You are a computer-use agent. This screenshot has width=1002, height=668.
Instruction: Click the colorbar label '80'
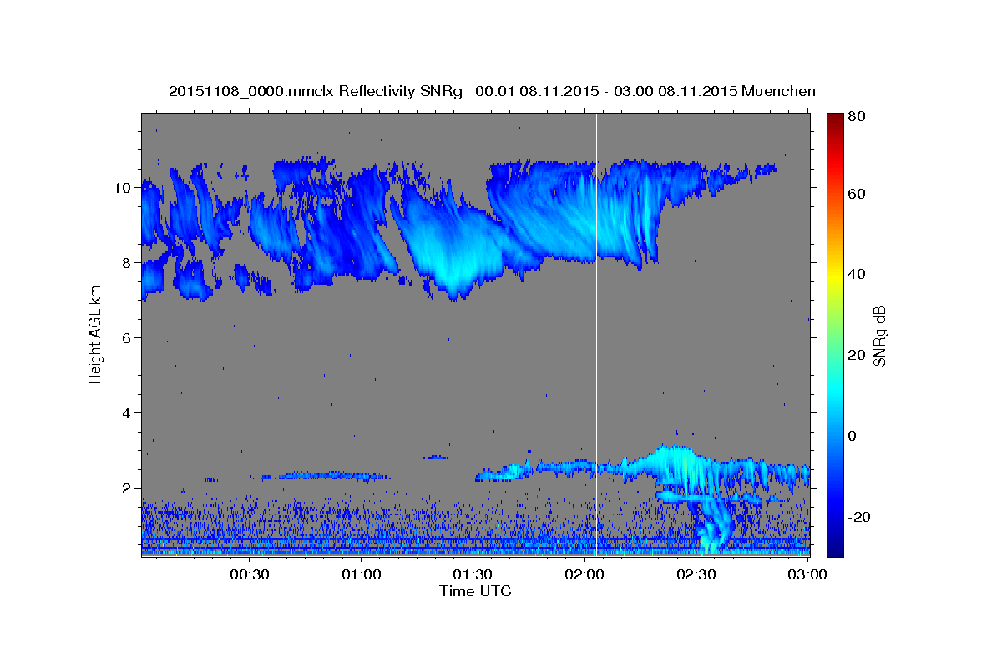855,117
